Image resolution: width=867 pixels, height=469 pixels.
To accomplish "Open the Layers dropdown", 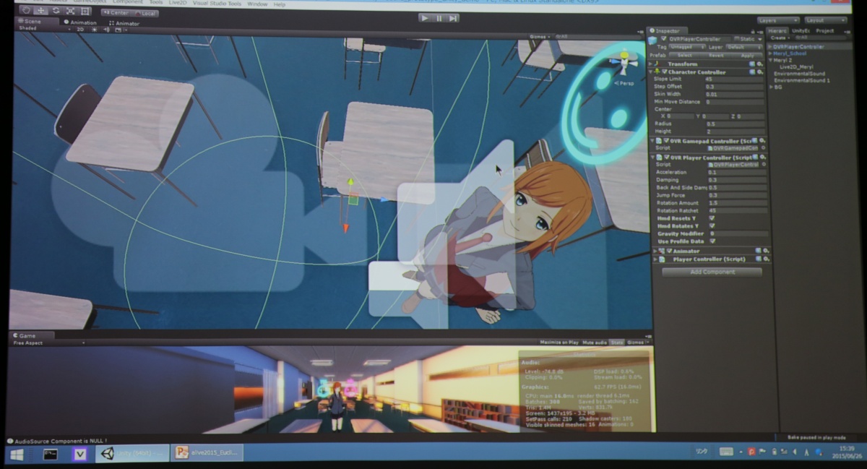I will tap(777, 20).
